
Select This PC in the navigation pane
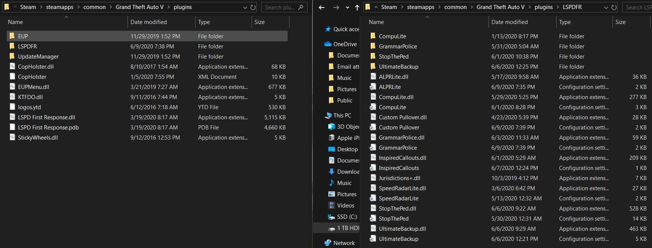click(338, 115)
